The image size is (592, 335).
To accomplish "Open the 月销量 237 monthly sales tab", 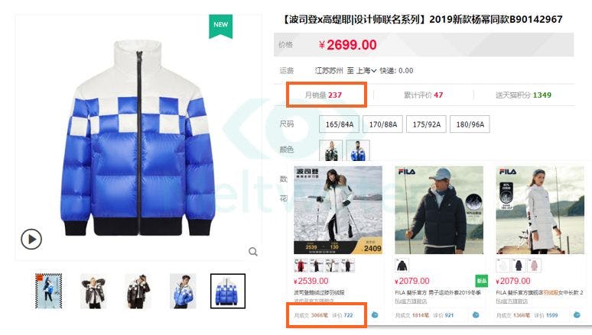I will click(x=324, y=95).
